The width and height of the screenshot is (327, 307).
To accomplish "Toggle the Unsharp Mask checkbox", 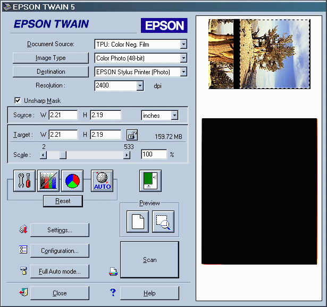I will click(18, 100).
